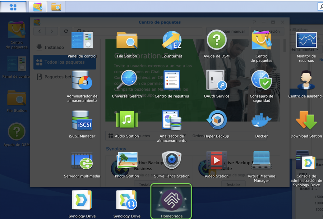This screenshot has width=323, height=219.
Task: Open Virtual Machine Manager
Action: click(x=261, y=160)
